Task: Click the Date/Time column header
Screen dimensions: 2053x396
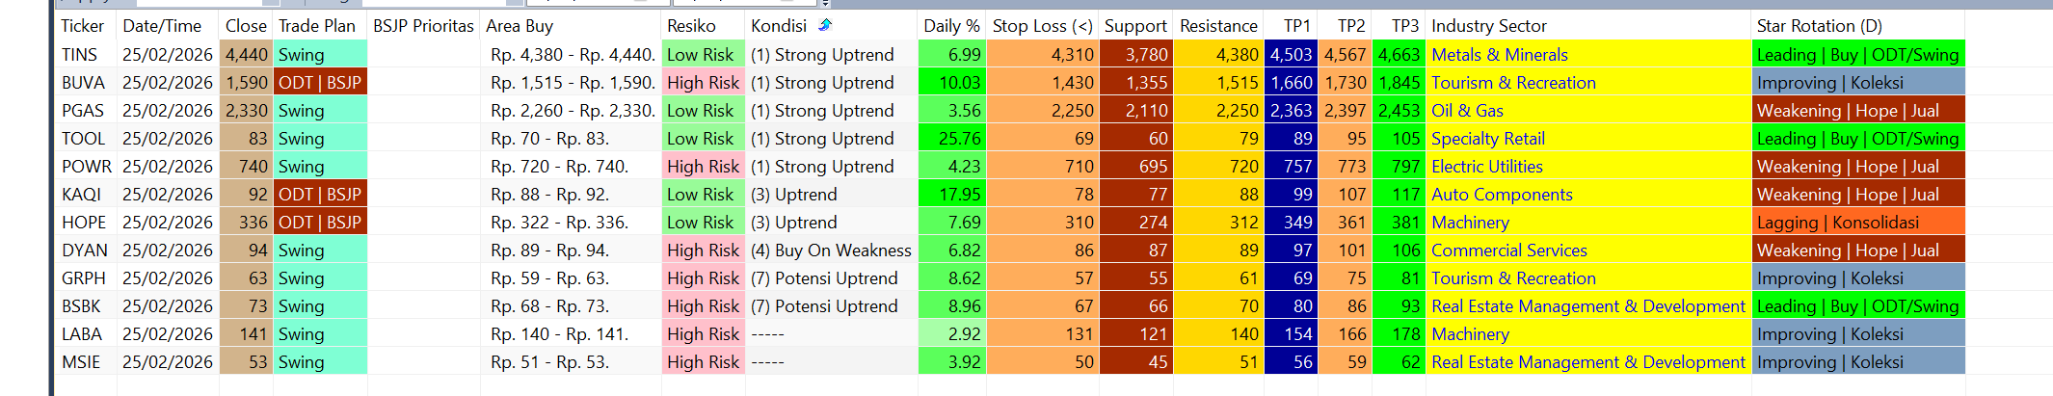Action: click(162, 26)
